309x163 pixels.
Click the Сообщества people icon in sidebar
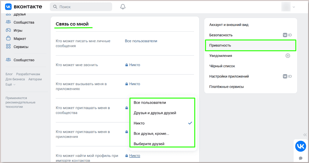(x=8, y=22)
